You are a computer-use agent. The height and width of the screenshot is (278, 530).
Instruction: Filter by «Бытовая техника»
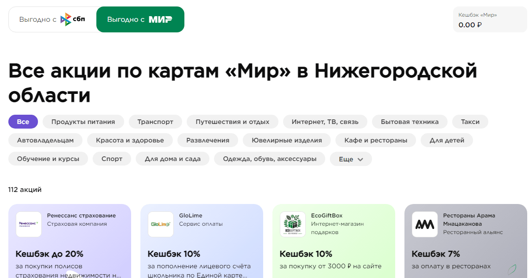click(410, 122)
